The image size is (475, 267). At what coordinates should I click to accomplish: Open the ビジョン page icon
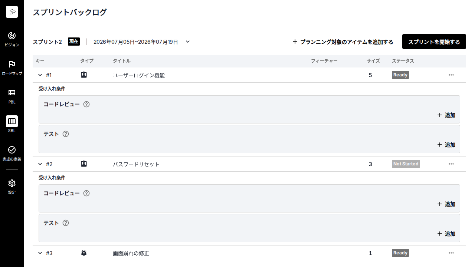[12, 36]
